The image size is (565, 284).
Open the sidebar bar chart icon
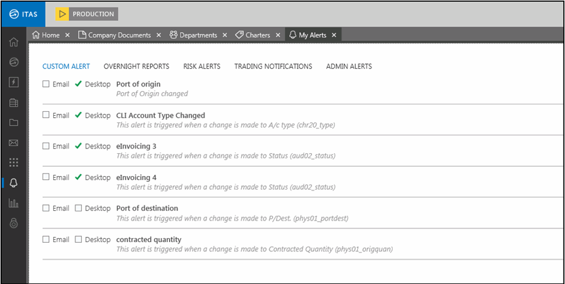[13, 203]
